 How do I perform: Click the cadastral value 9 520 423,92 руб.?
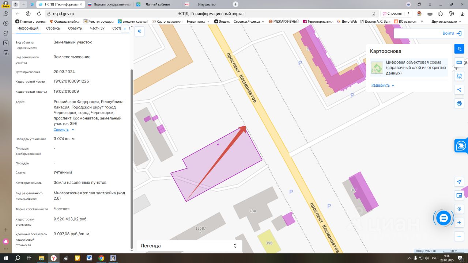coord(71,219)
